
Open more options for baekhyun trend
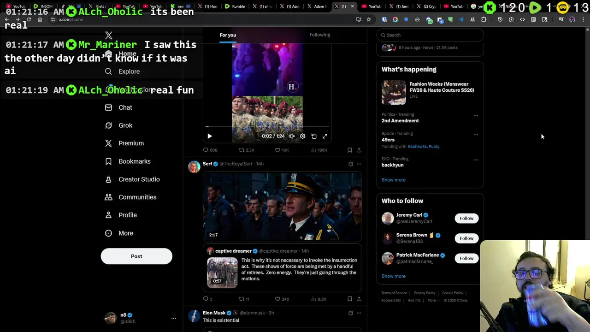click(x=476, y=160)
